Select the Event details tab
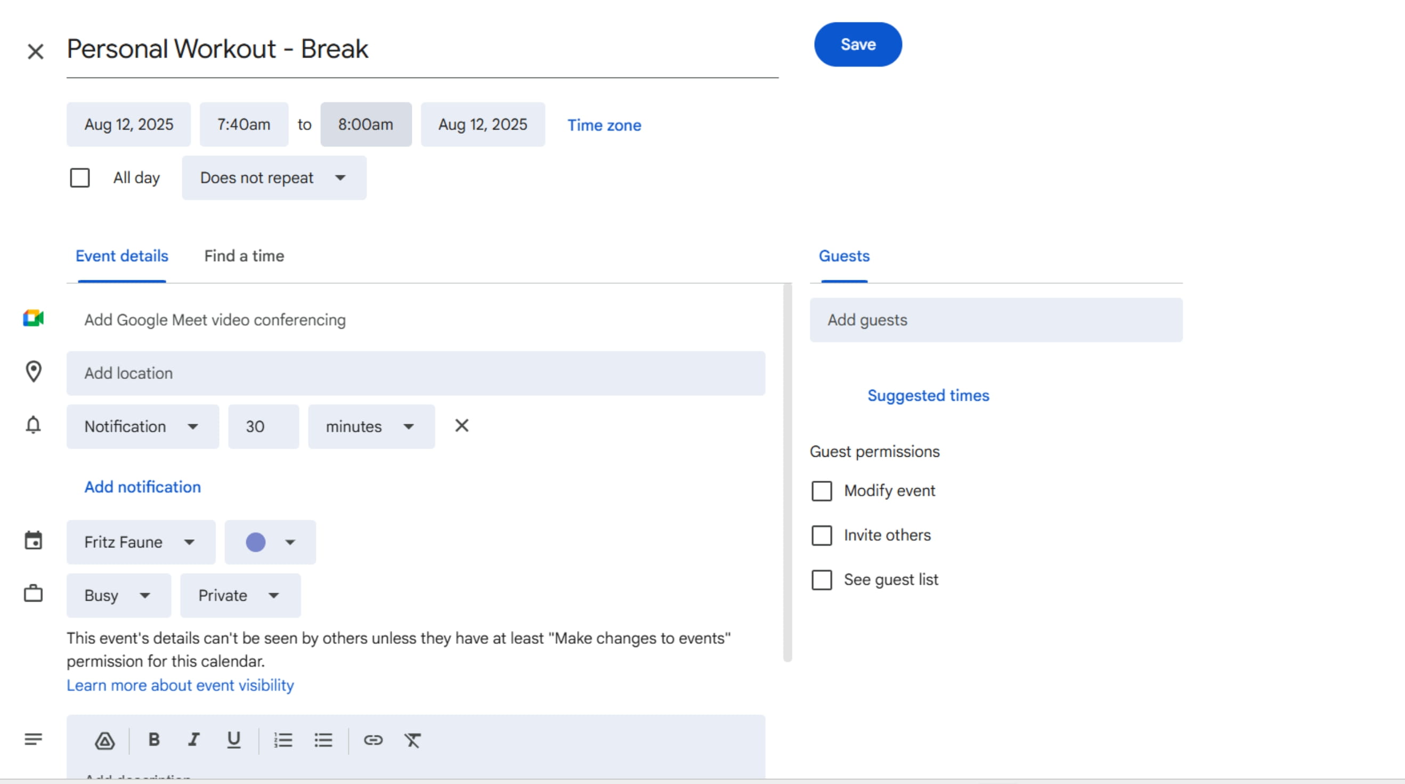This screenshot has height=784, width=1405. click(121, 256)
